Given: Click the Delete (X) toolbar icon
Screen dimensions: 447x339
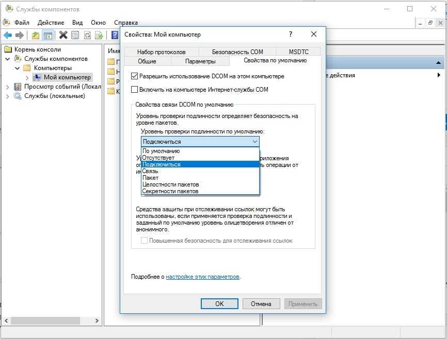Looking at the screenshot, I should tap(63, 35).
